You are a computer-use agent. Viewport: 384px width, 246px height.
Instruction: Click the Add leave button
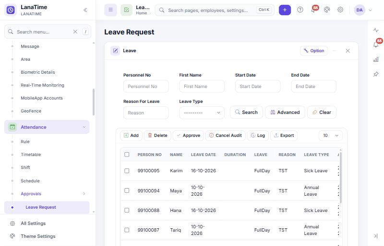pos(131,135)
